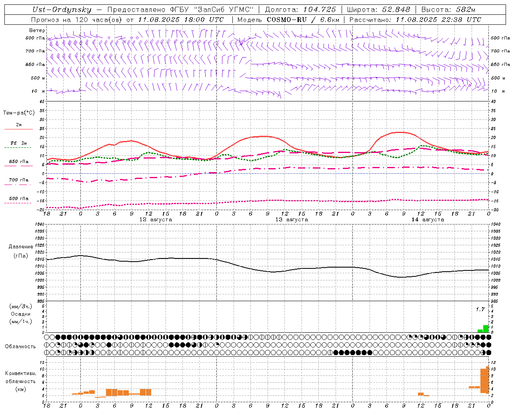This screenshot has width=512, height=409.
Task: Click the "Тем-ра(°C)" temperature panel label
Action: [19, 113]
